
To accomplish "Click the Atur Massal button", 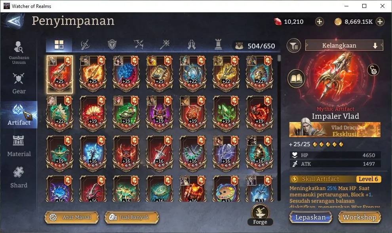I will tap(72, 217).
